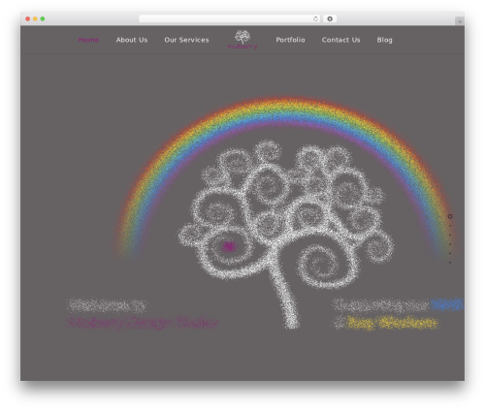Jump to the last section via side dot
Image resolution: width=485 pixels, height=410 pixels.
pos(450,263)
